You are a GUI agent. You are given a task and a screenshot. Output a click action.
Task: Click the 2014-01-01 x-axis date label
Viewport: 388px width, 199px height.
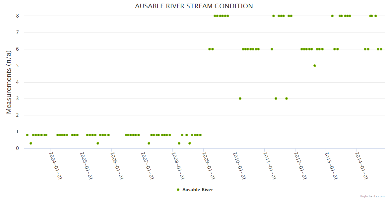coord(361,165)
